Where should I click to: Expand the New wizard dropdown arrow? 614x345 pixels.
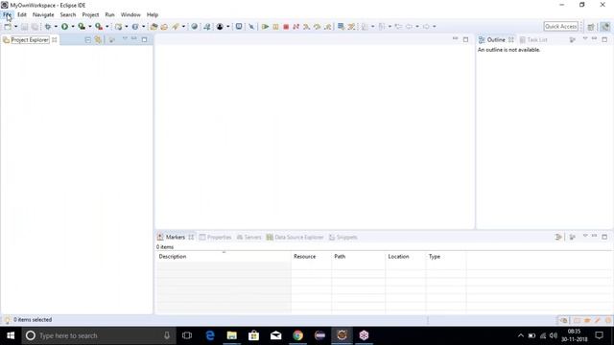pyautogui.click(x=15, y=27)
